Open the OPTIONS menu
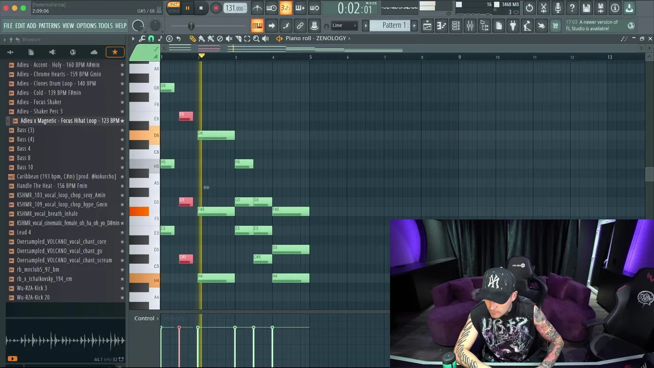The height and width of the screenshot is (368, 654). tap(86, 26)
